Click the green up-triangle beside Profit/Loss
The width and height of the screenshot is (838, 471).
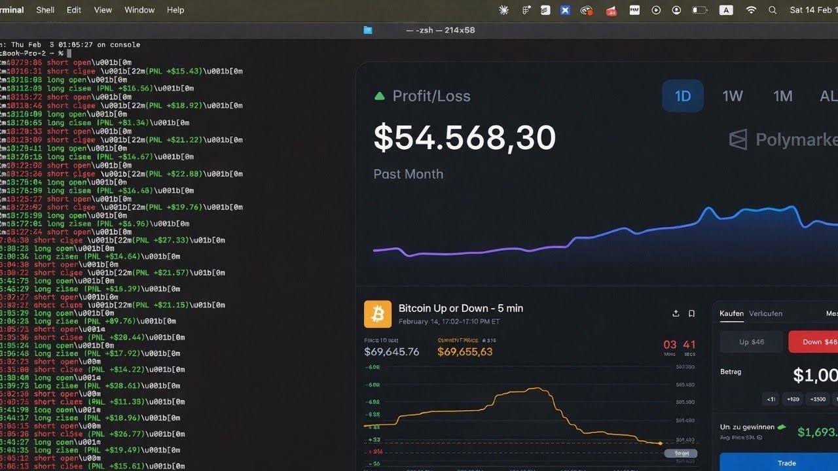point(379,96)
